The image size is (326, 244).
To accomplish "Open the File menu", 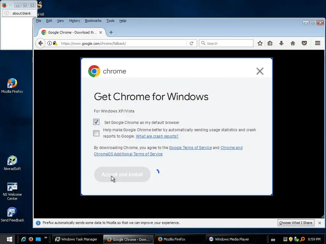I will [x=39, y=21].
